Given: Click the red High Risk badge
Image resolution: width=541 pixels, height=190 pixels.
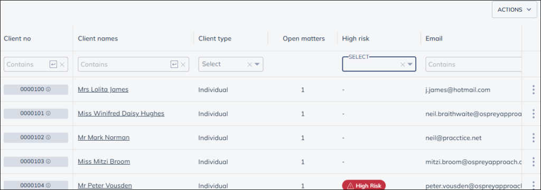Looking at the screenshot, I should (x=363, y=186).
